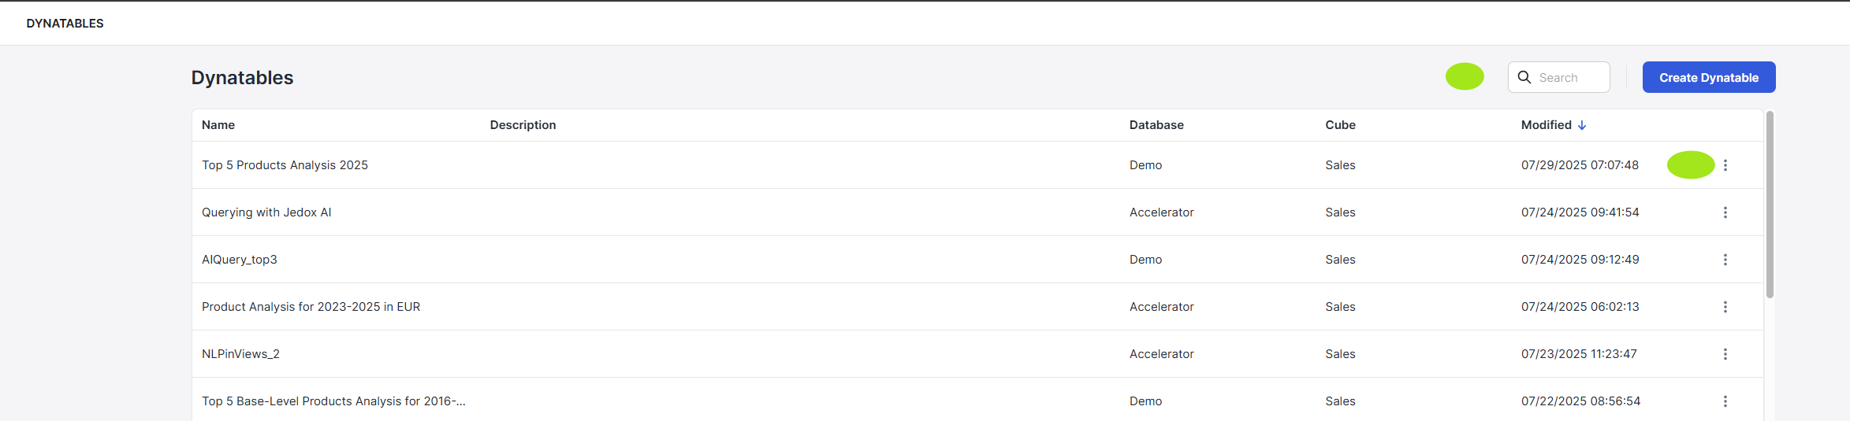Open options menu for Top 5 Products Analysis 2025
Image resolution: width=1850 pixels, height=421 pixels.
[x=1725, y=165]
